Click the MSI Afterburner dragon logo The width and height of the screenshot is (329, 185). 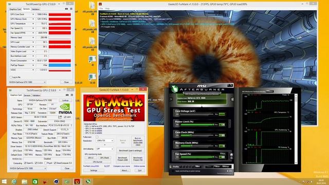click(x=174, y=89)
